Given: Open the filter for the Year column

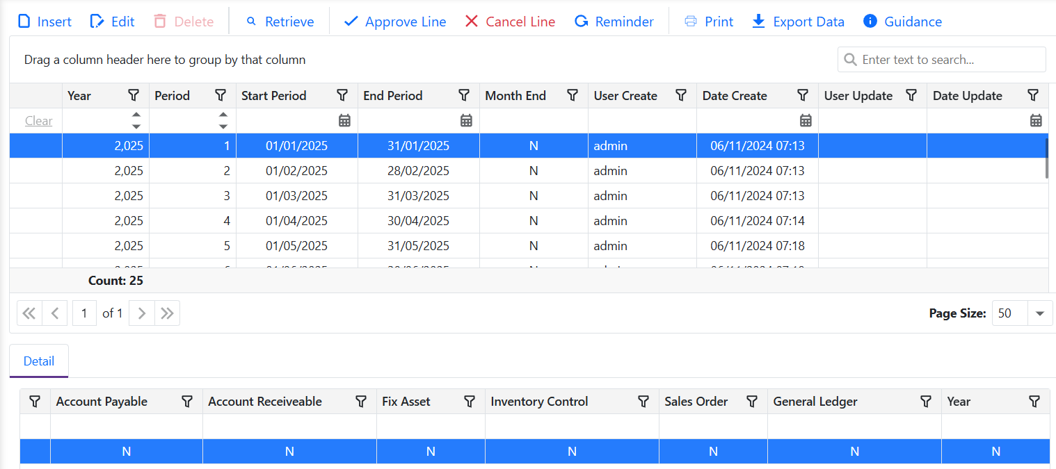Looking at the screenshot, I should [x=134, y=95].
